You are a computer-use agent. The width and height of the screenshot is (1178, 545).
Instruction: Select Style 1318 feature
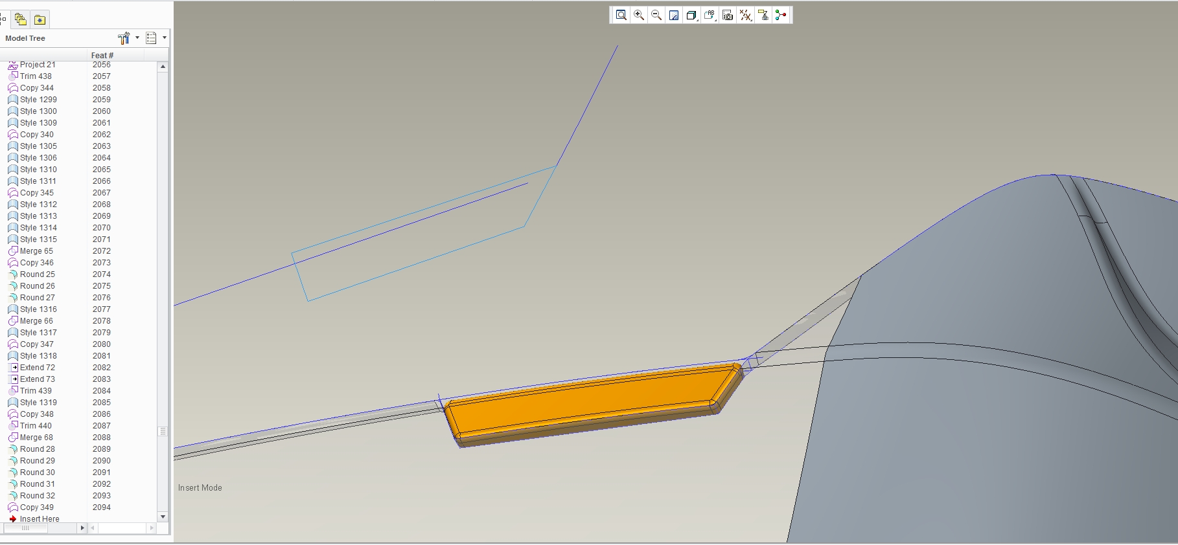pos(38,356)
